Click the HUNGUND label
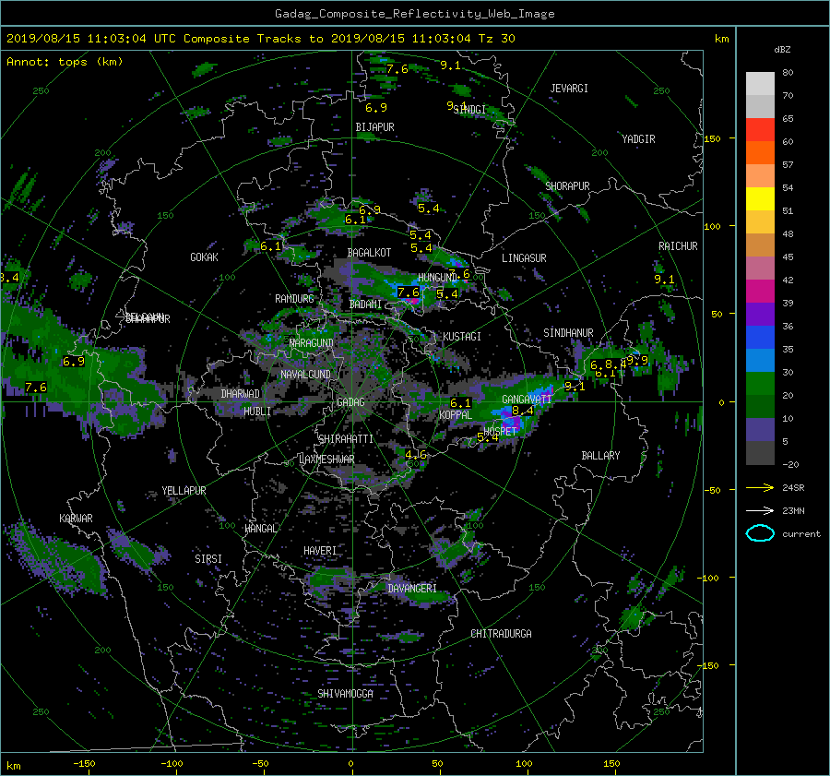 click(x=437, y=278)
